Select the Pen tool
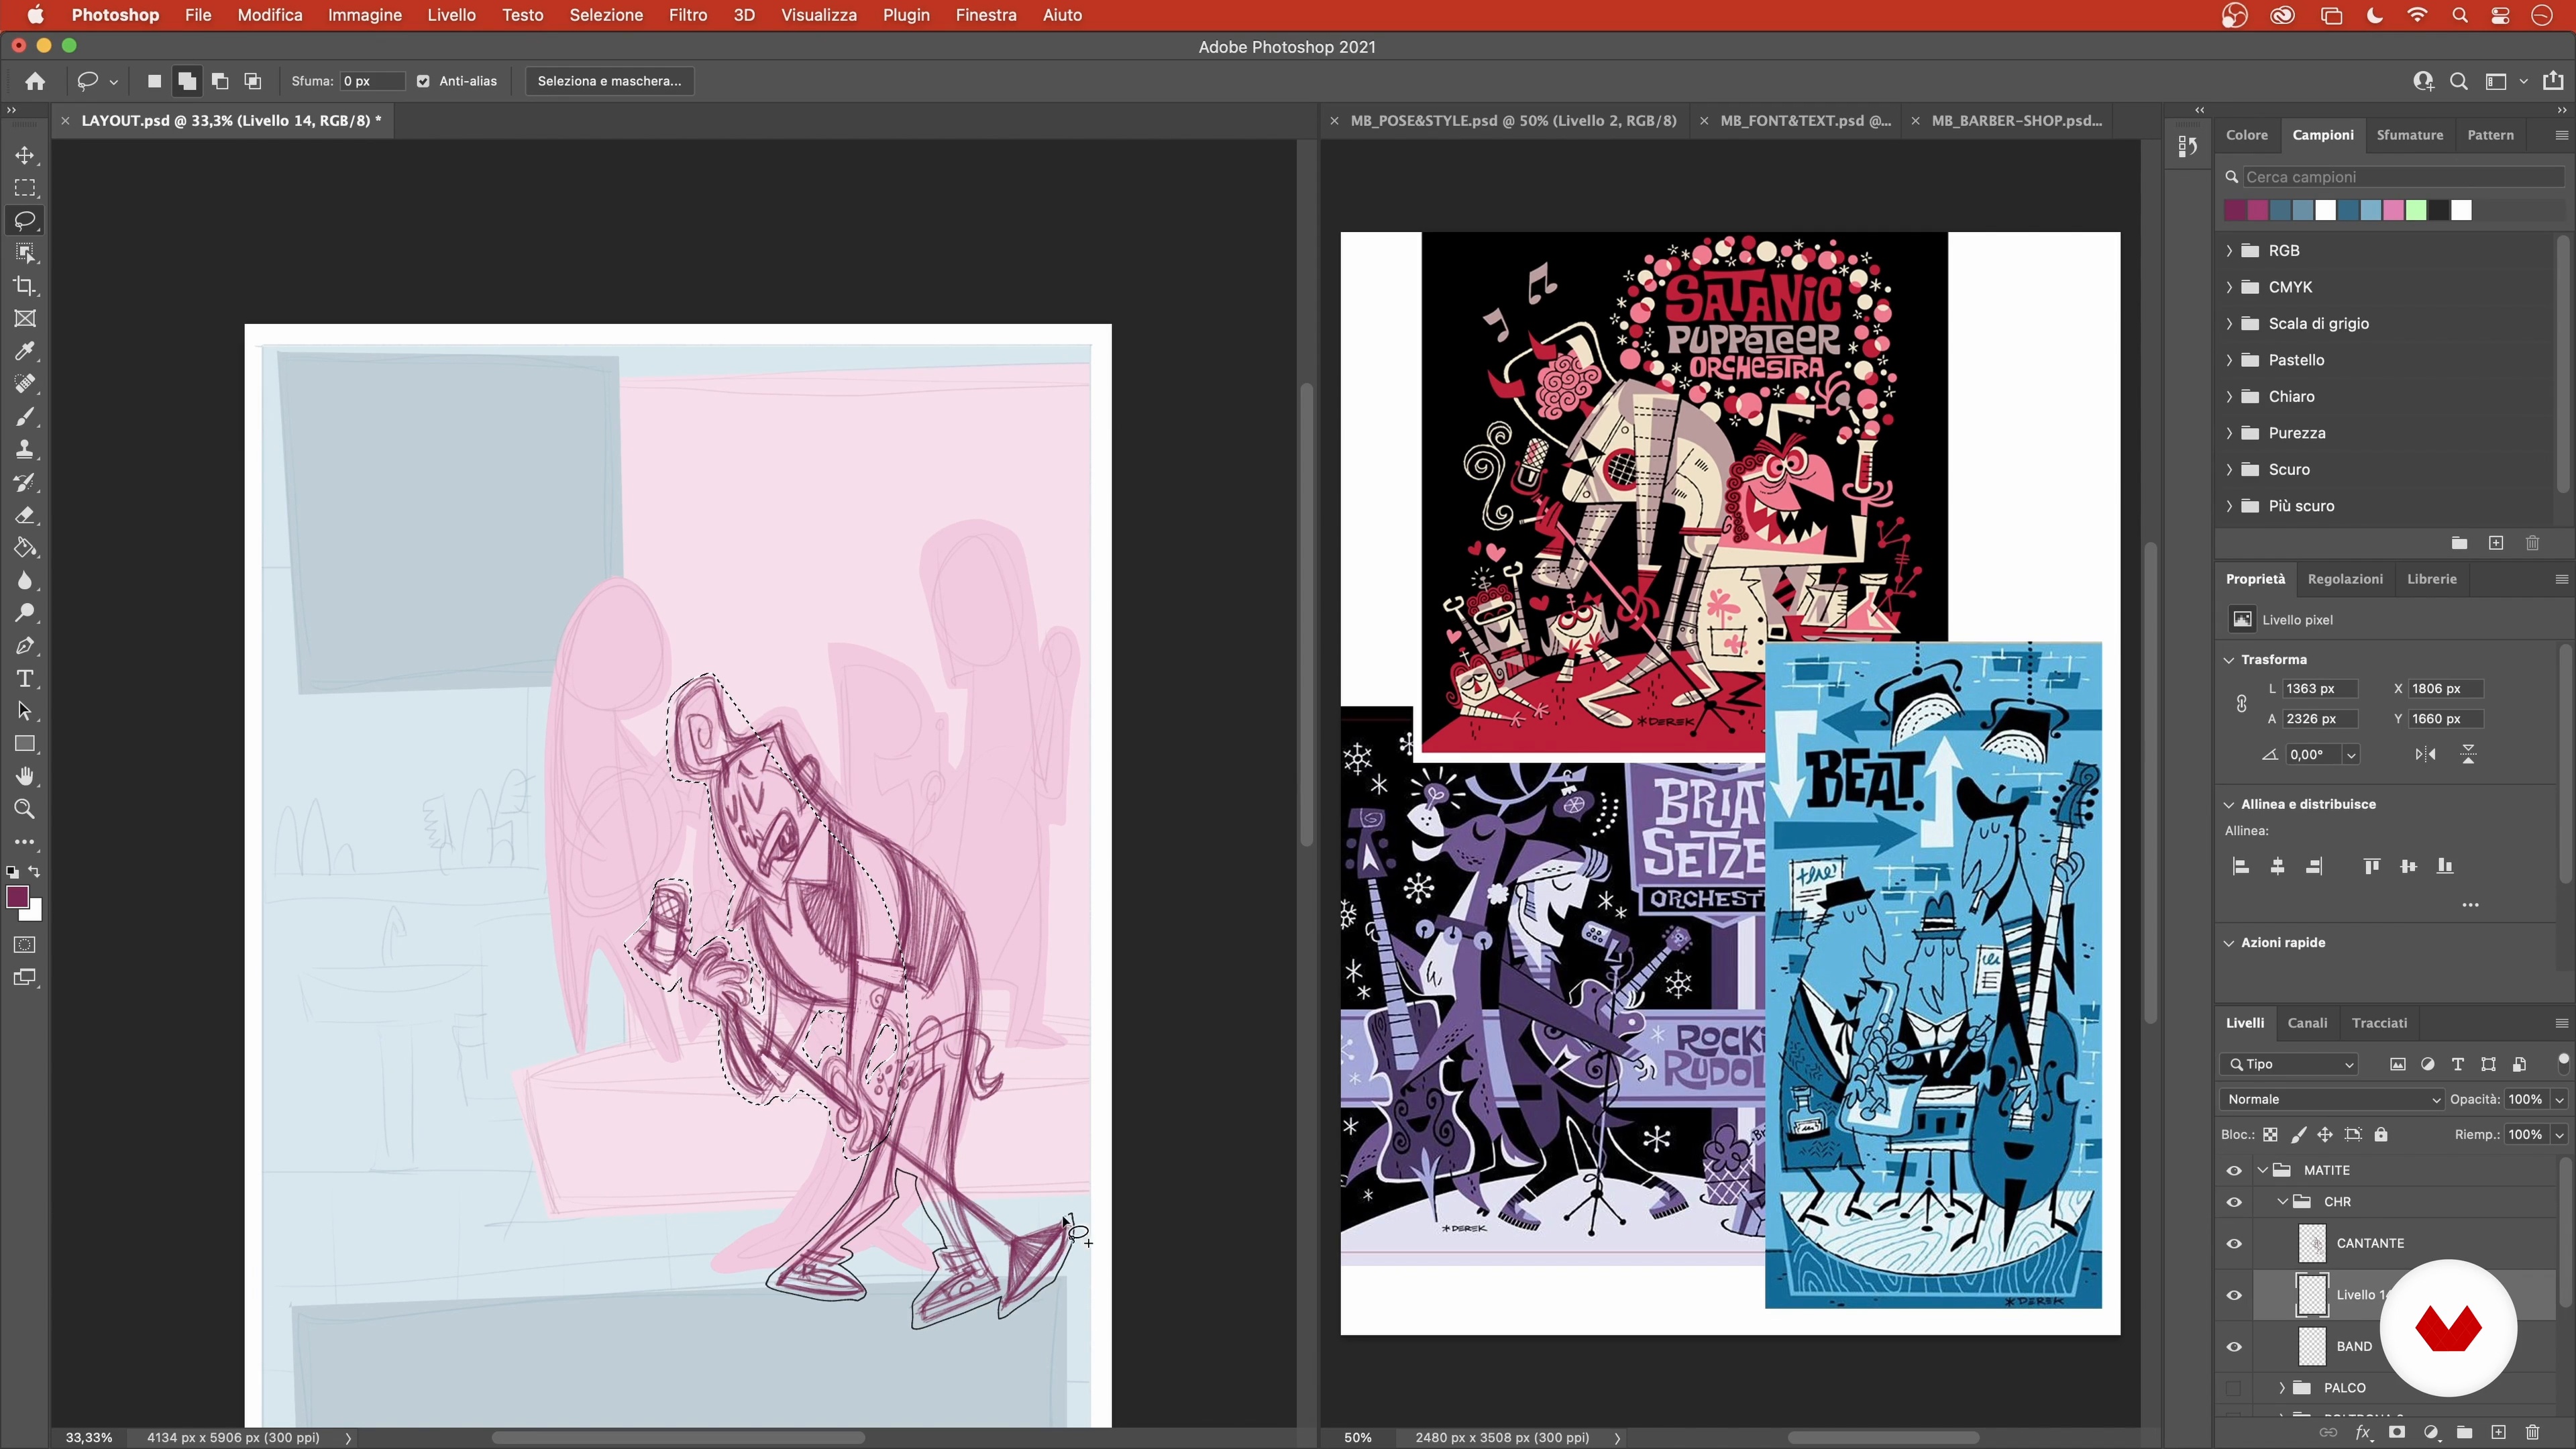The height and width of the screenshot is (1449, 2576). [x=25, y=646]
